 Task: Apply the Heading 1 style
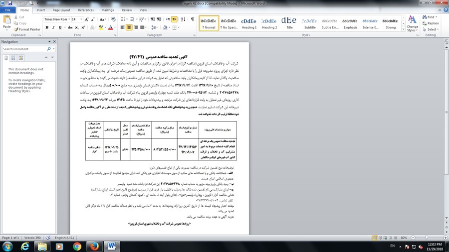(249, 23)
